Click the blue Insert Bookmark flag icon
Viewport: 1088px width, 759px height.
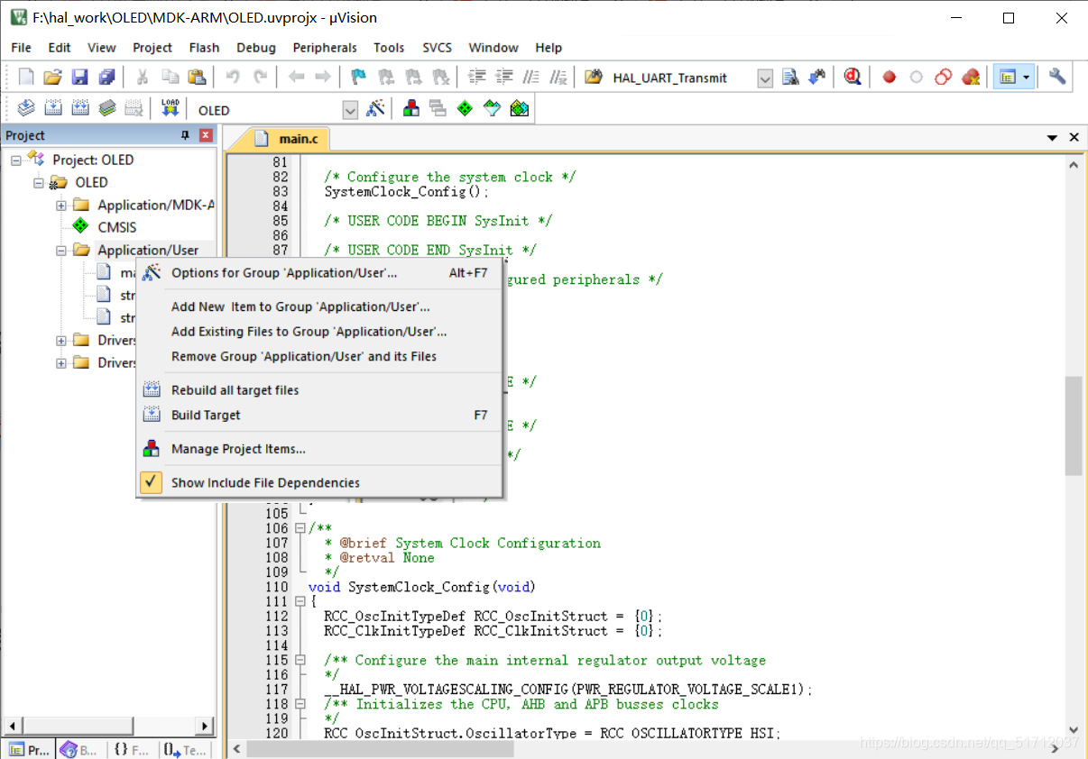358,78
